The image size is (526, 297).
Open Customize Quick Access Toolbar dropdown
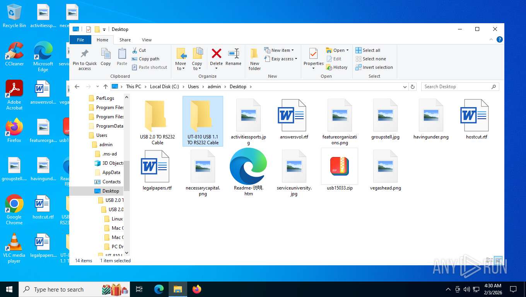coord(104,29)
